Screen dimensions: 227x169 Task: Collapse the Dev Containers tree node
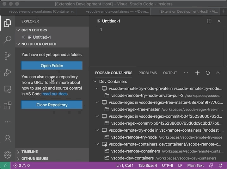[95, 81]
